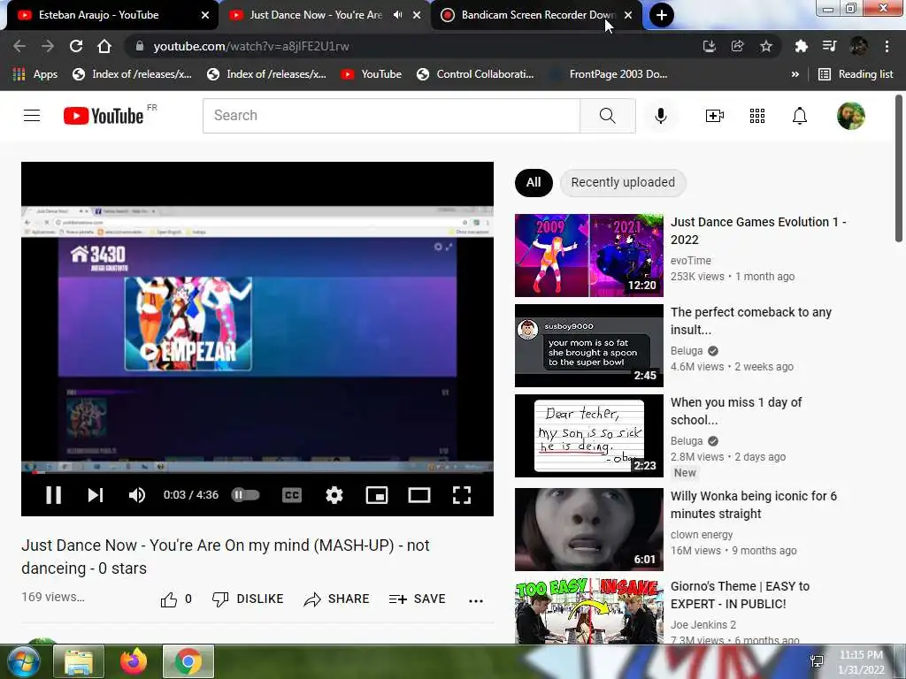Open the YouTube apps grid
The height and width of the screenshot is (679, 906).
tap(757, 116)
